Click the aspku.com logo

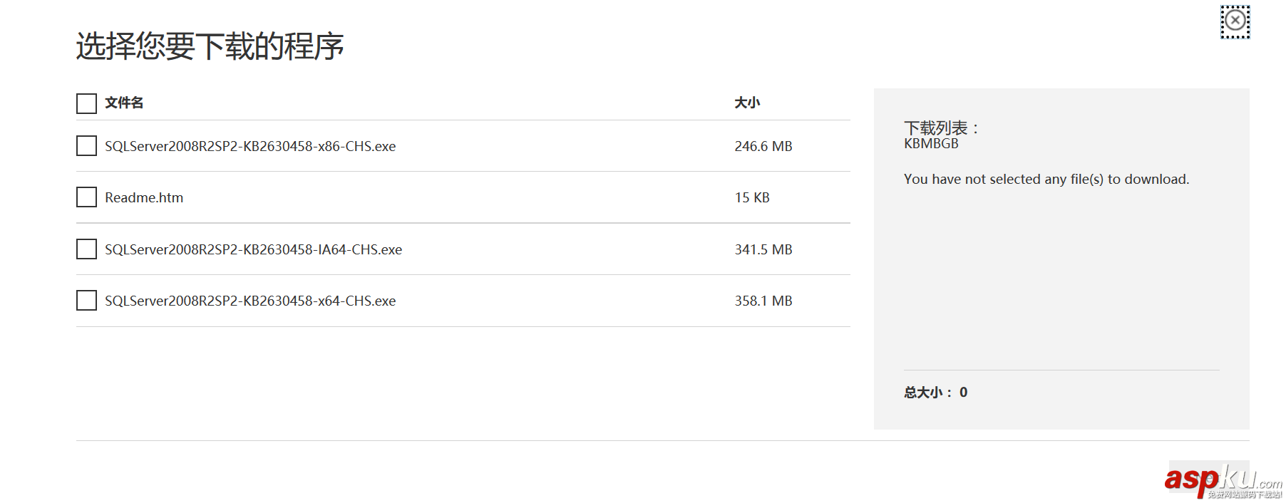tap(1220, 480)
